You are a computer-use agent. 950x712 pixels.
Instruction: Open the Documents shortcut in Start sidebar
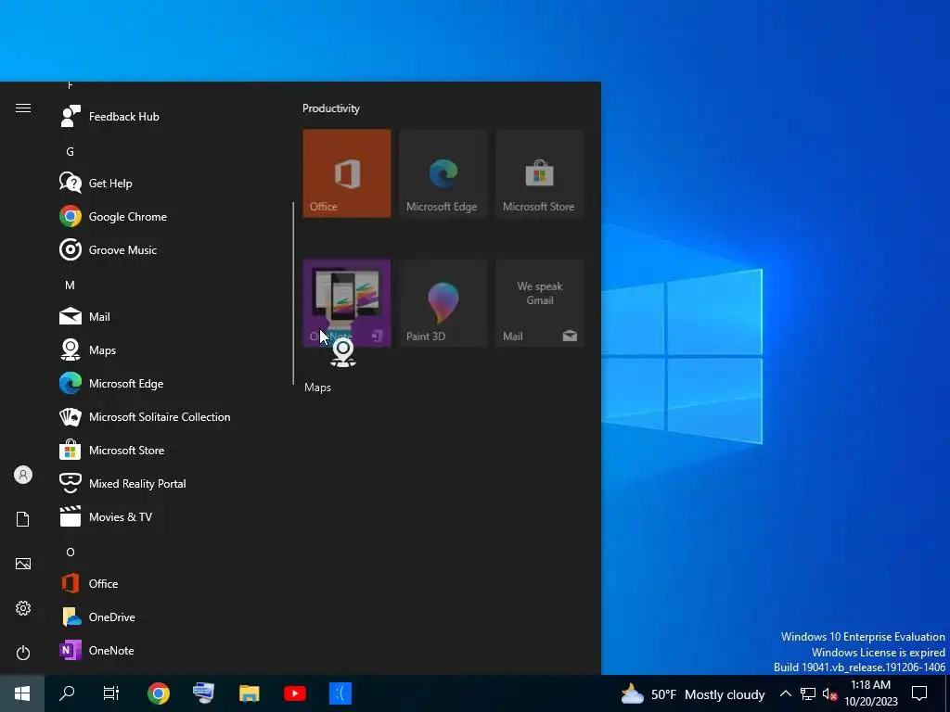(x=23, y=519)
